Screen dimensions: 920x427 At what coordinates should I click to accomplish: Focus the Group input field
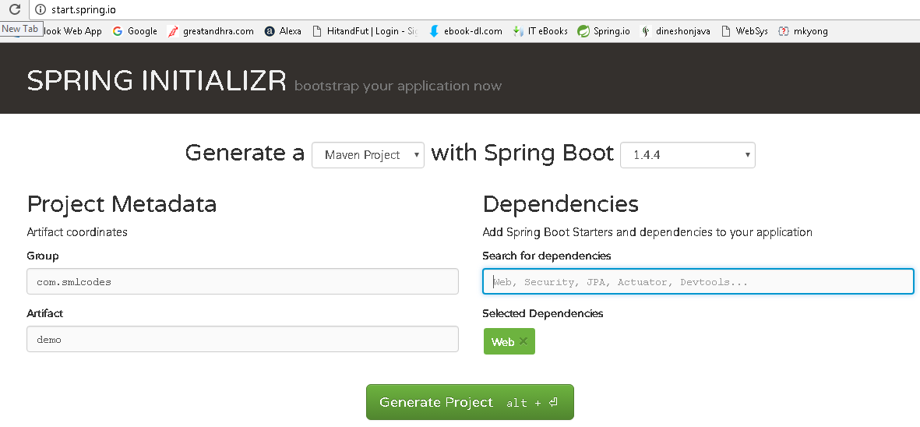click(x=242, y=281)
